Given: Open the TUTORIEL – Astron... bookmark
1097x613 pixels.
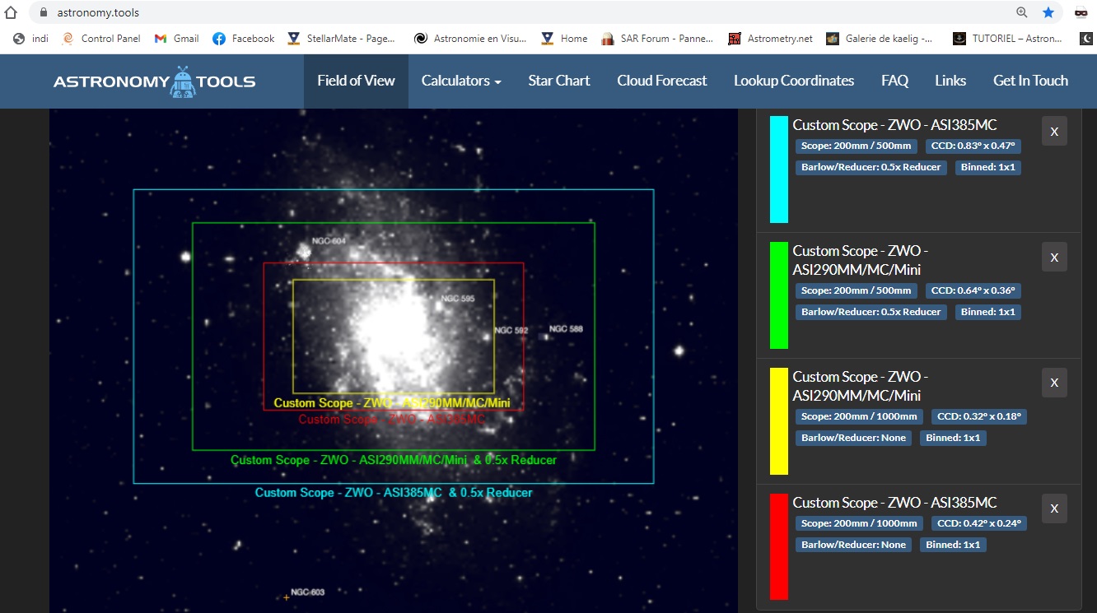Looking at the screenshot, I should pyautogui.click(x=1007, y=39).
